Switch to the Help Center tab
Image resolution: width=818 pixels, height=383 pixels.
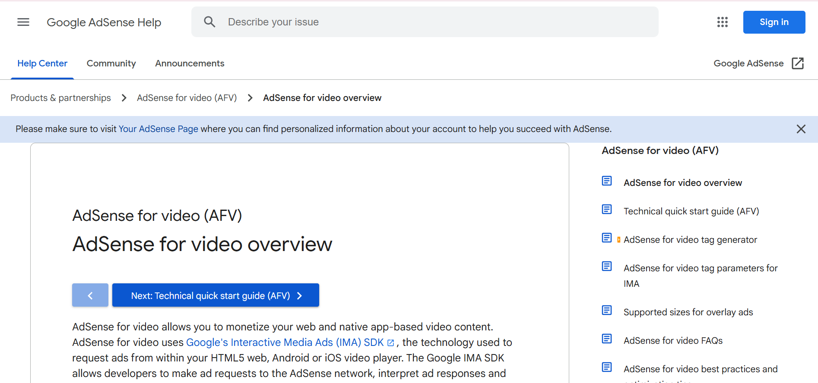[42, 63]
